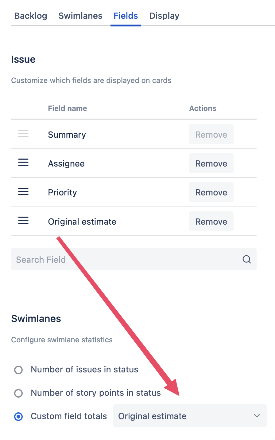Remove the Original estimate field
Viewport: 275px width, 440px height.
coord(211,222)
